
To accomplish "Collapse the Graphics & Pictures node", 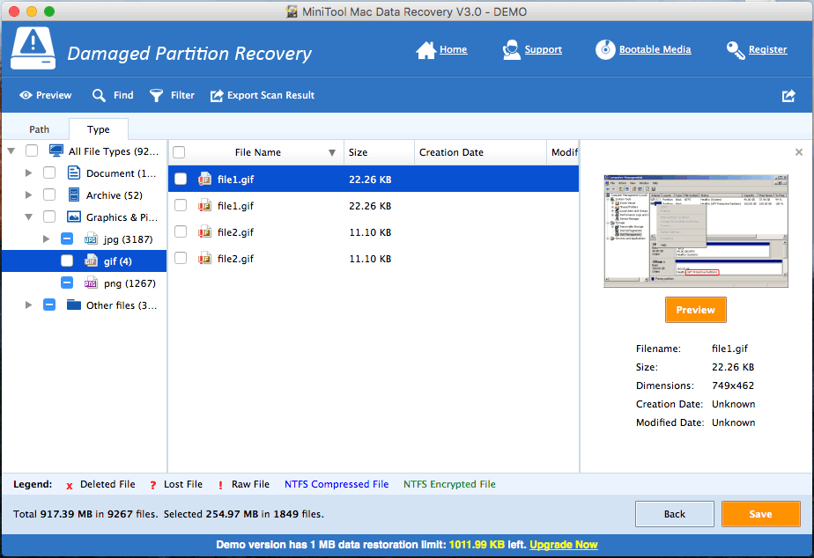I will [29, 217].
